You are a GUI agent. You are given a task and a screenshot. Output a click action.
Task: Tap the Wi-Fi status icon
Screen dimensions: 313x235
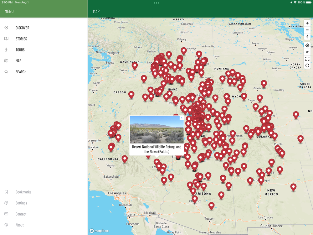295,3
